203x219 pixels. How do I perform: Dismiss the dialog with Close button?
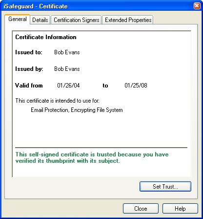pyautogui.click(x=141, y=209)
